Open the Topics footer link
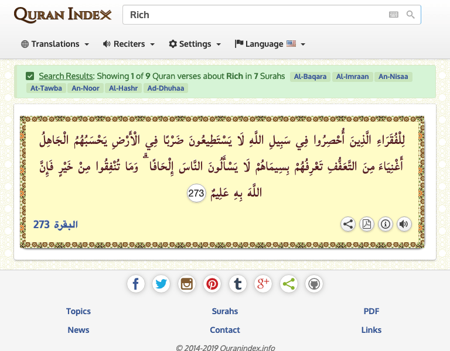Image resolution: width=450 pixels, height=351 pixels. pyautogui.click(x=79, y=311)
